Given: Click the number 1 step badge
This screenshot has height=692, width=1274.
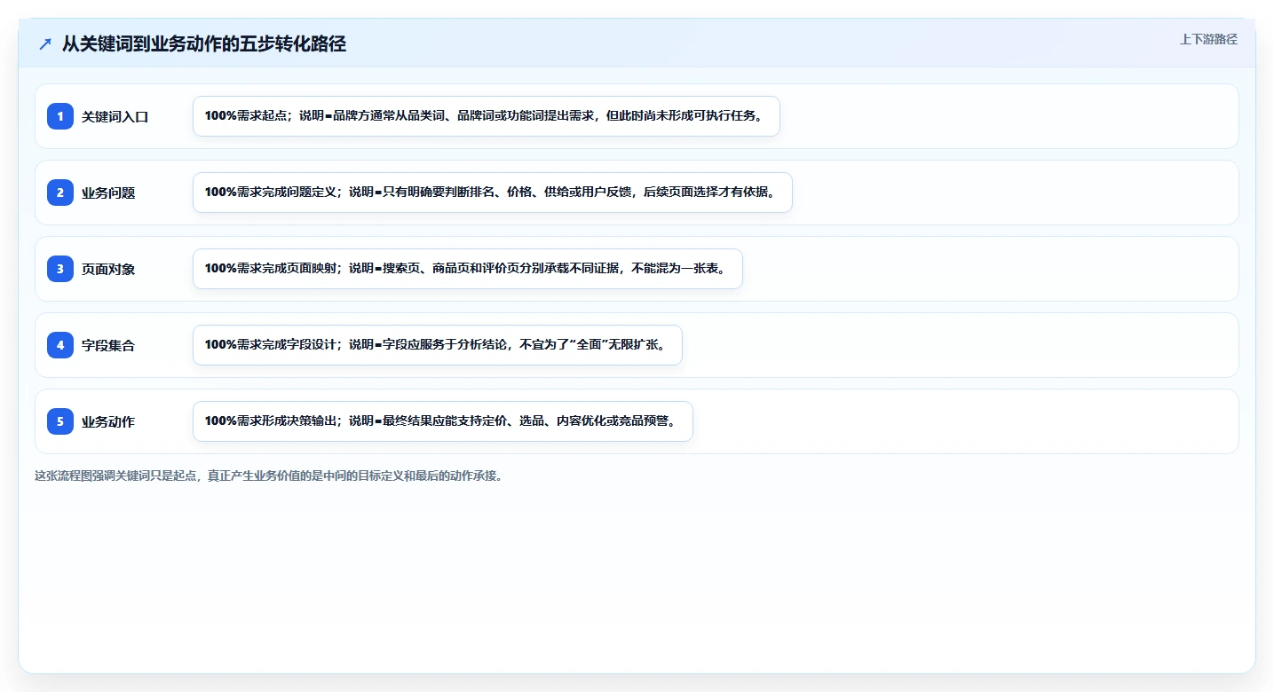Looking at the screenshot, I should click(60, 116).
